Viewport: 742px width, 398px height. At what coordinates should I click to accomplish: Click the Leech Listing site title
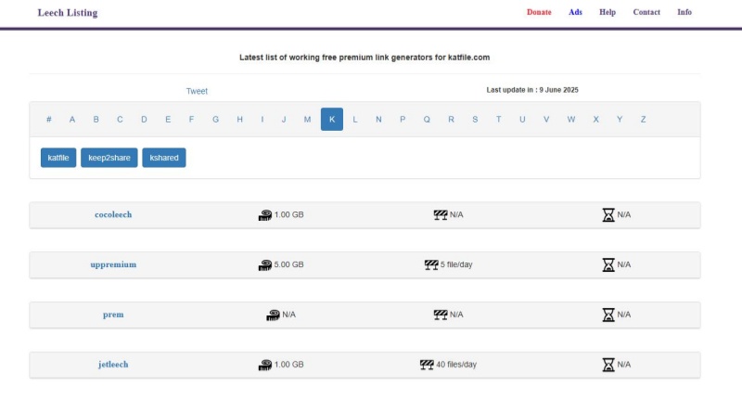tap(68, 13)
